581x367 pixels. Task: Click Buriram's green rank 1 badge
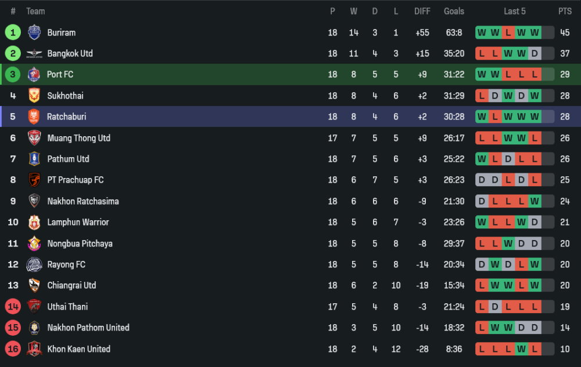pos(13,32)
